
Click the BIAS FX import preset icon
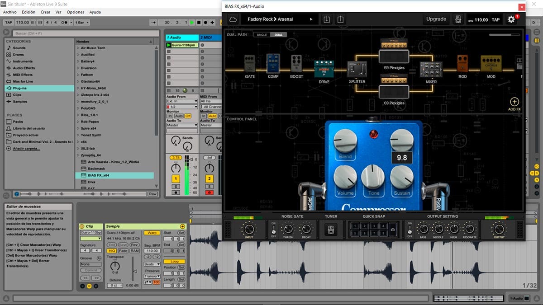click(326, 19)
